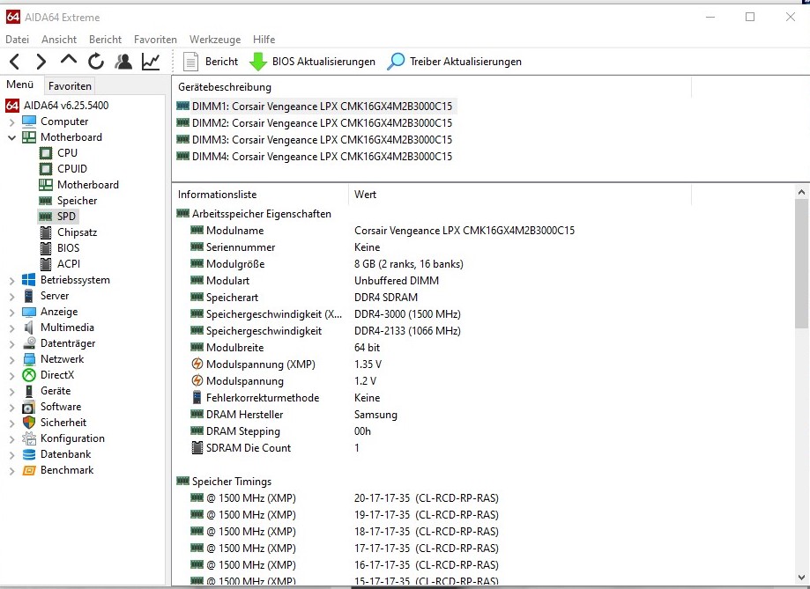This screenshot has width=810, height=589.
Task: Click the magnifier driver update icon
Action: tap(396, 62)
